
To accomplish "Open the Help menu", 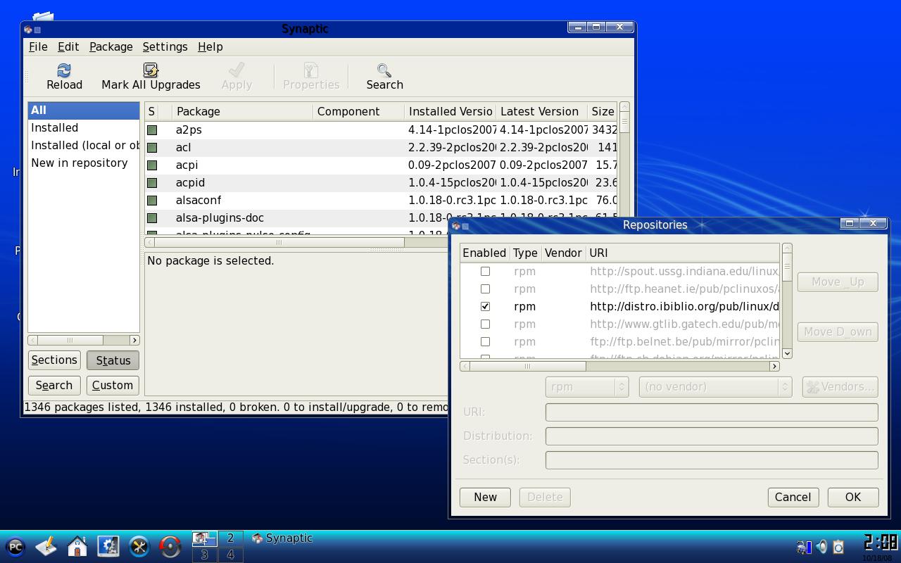I will click(210, 47).
